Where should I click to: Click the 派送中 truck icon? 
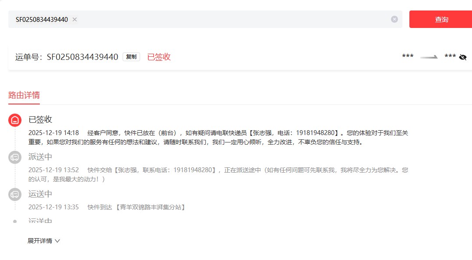[x=15, y=158]
